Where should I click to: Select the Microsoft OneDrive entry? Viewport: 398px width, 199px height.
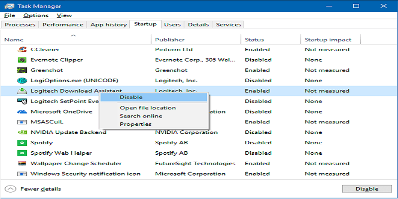61,111
